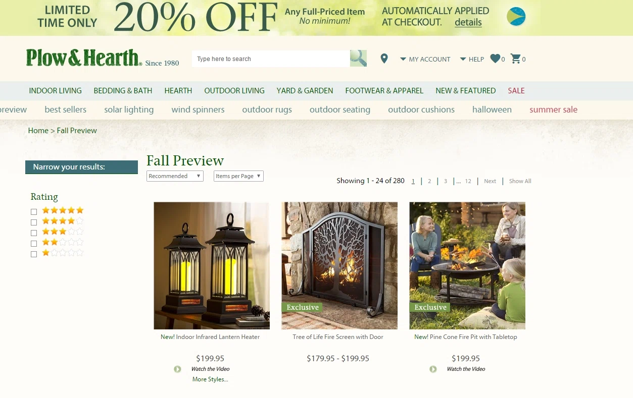Check the three-star rating filter
The image size is (633, 398).
[34, 233]
